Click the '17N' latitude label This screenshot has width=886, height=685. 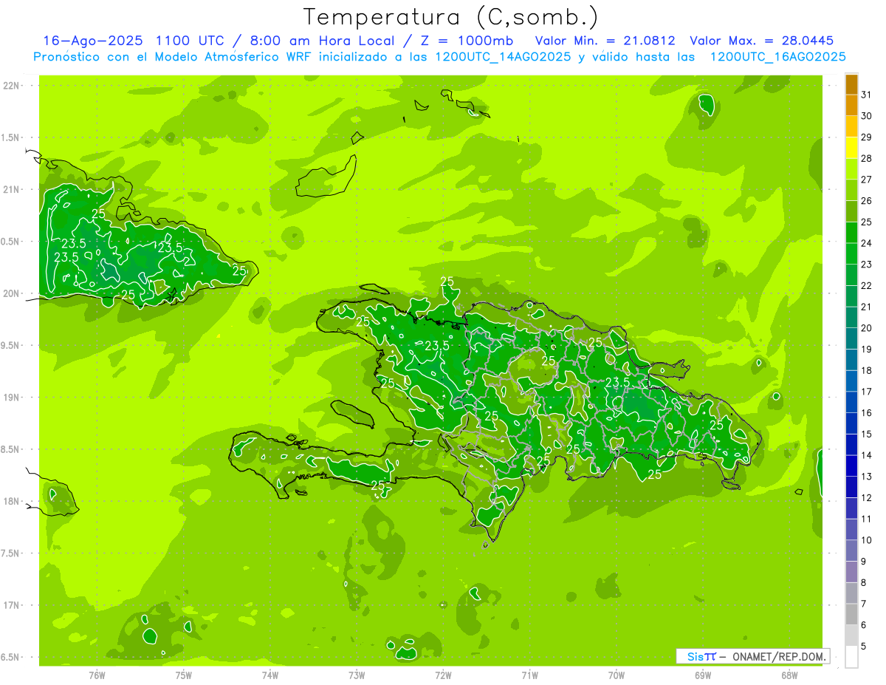[x=11, y=605]
